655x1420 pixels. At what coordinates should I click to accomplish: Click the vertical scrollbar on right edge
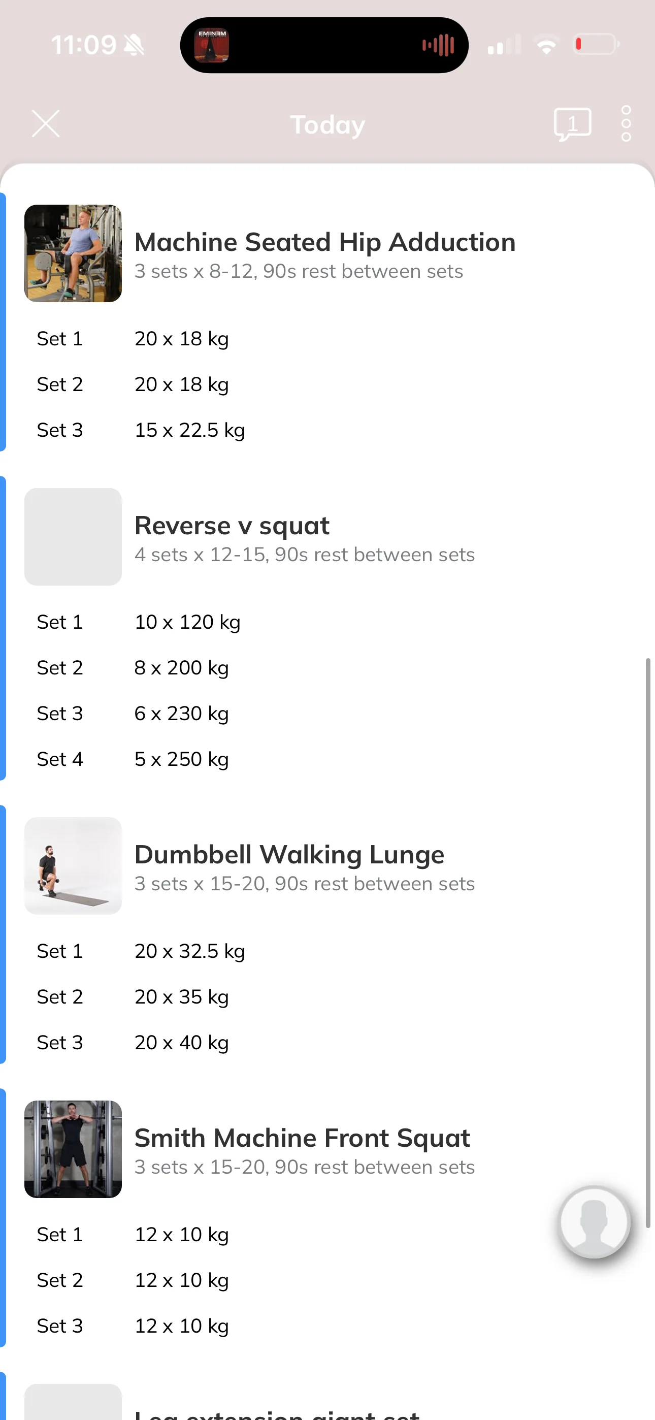(x=648, y=943)
